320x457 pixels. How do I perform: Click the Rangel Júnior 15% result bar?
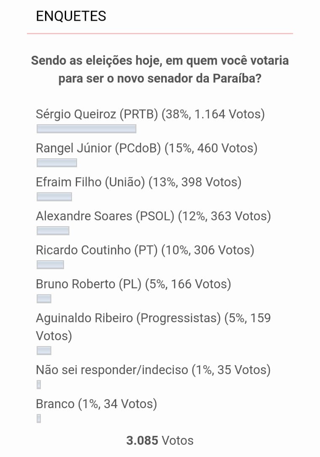[57, 163]
